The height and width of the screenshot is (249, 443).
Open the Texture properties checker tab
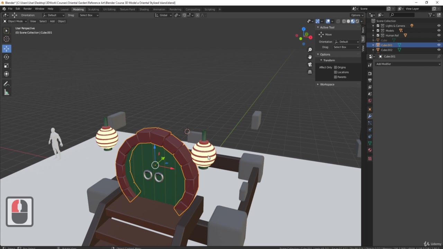click(x=370, y=159)
